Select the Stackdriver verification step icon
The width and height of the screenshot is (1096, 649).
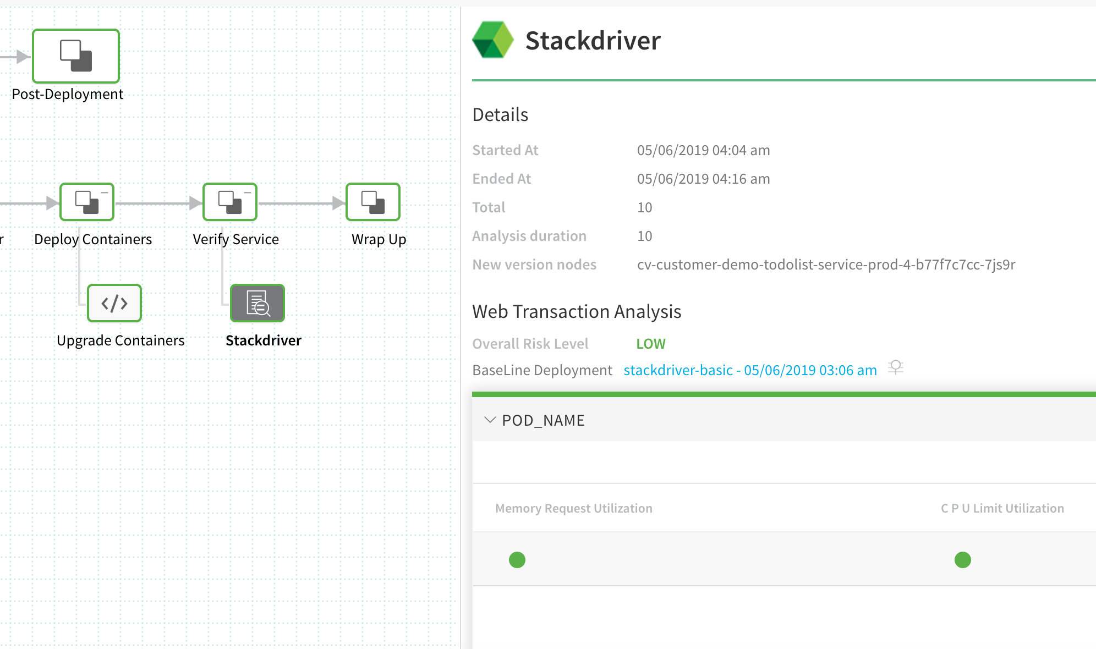click(257, 303)
